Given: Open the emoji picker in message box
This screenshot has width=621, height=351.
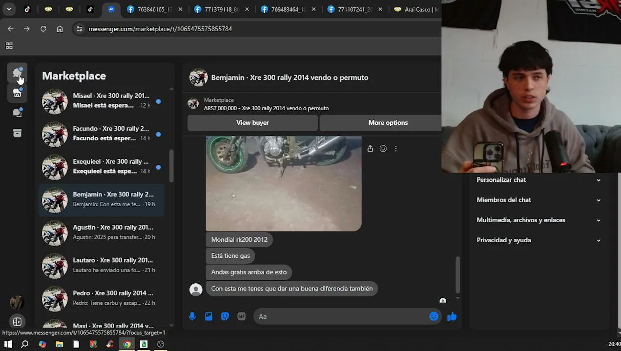Looking at the screenshot, I should click(x=434, y=316).
